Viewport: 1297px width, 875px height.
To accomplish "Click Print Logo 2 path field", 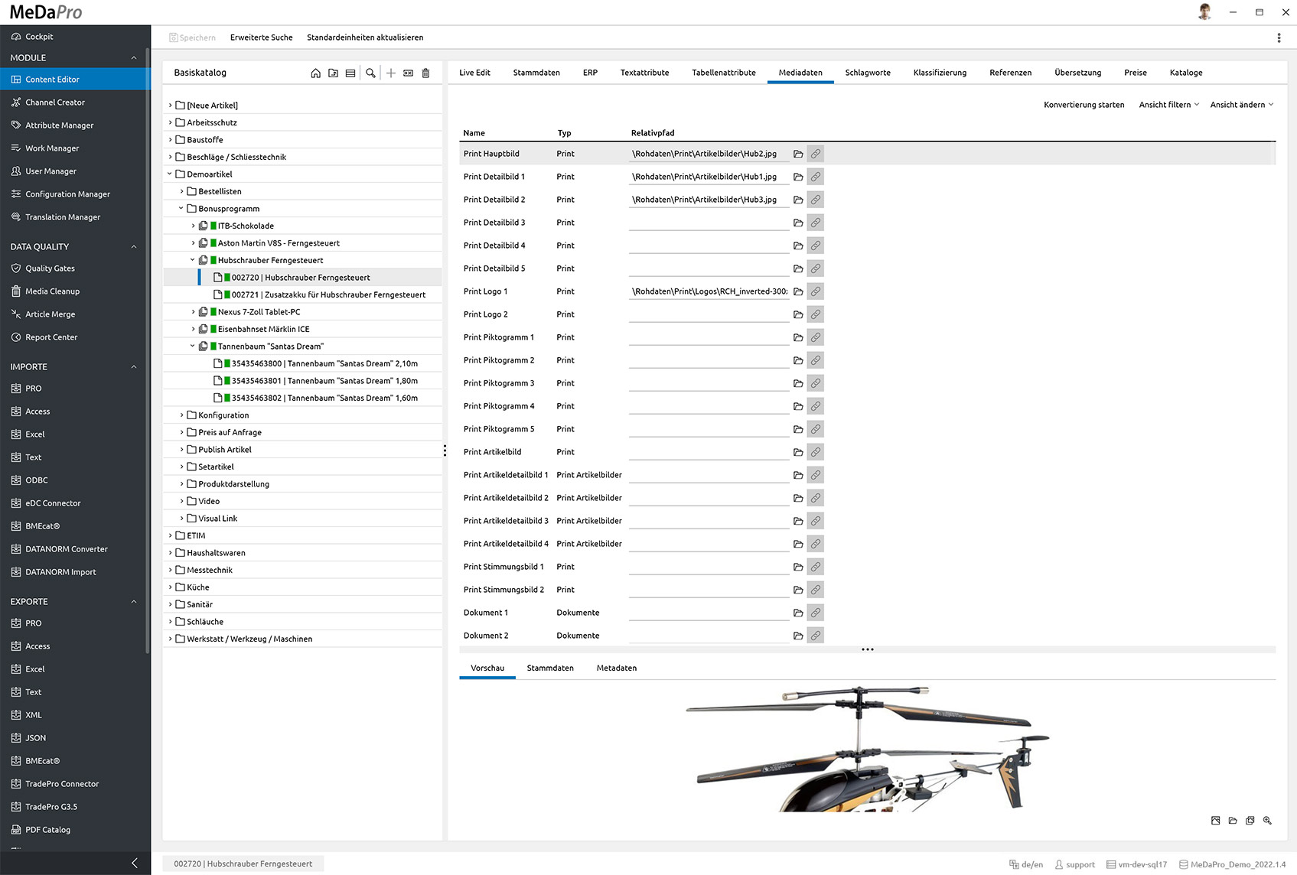I will tap(709, 314).
